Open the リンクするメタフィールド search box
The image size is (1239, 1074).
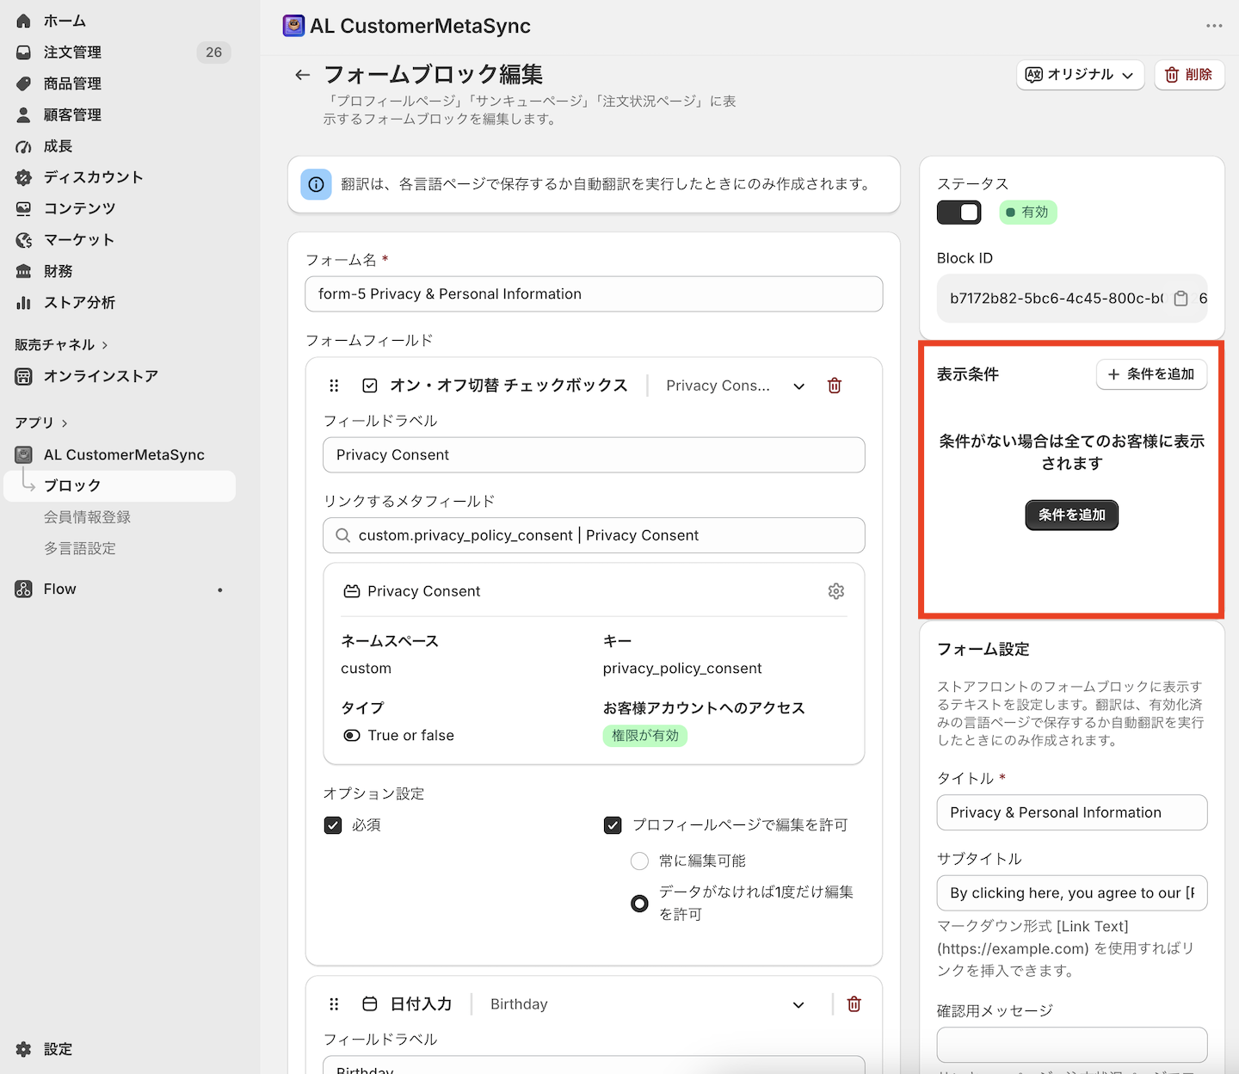coord(594,535)
